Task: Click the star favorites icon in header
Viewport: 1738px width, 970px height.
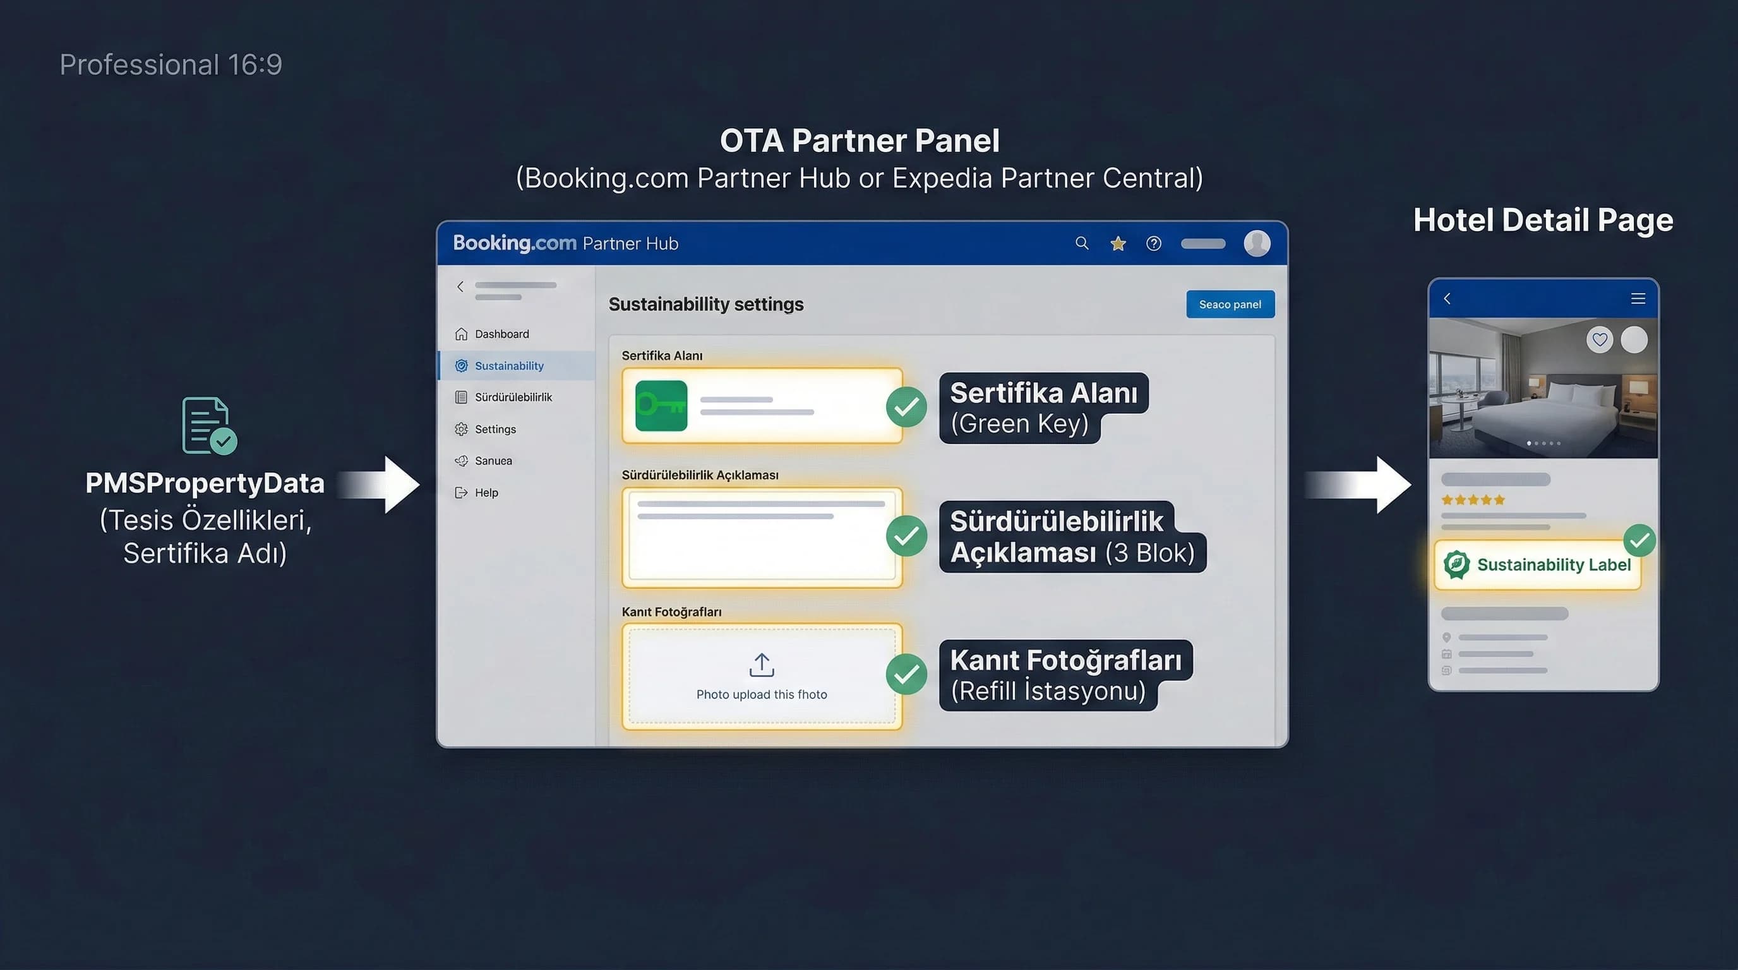Action: 1118,244
